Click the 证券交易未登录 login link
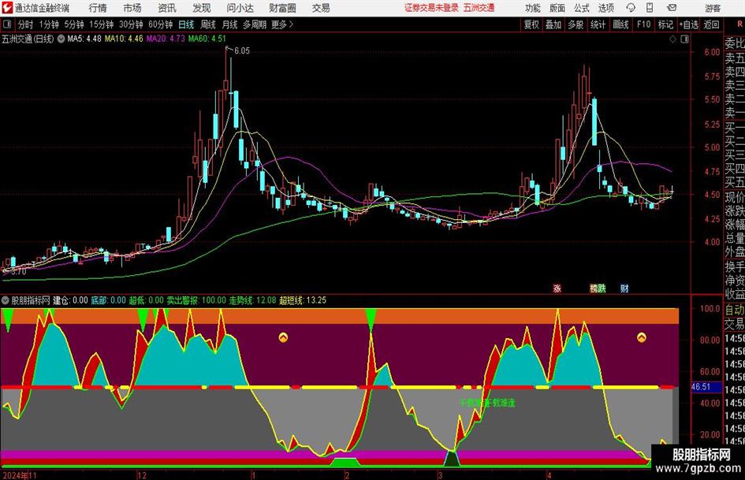 (431, 8)
